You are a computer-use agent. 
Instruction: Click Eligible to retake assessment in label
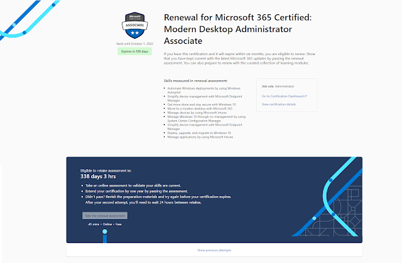pyautogui.click(x=106, y=170)
